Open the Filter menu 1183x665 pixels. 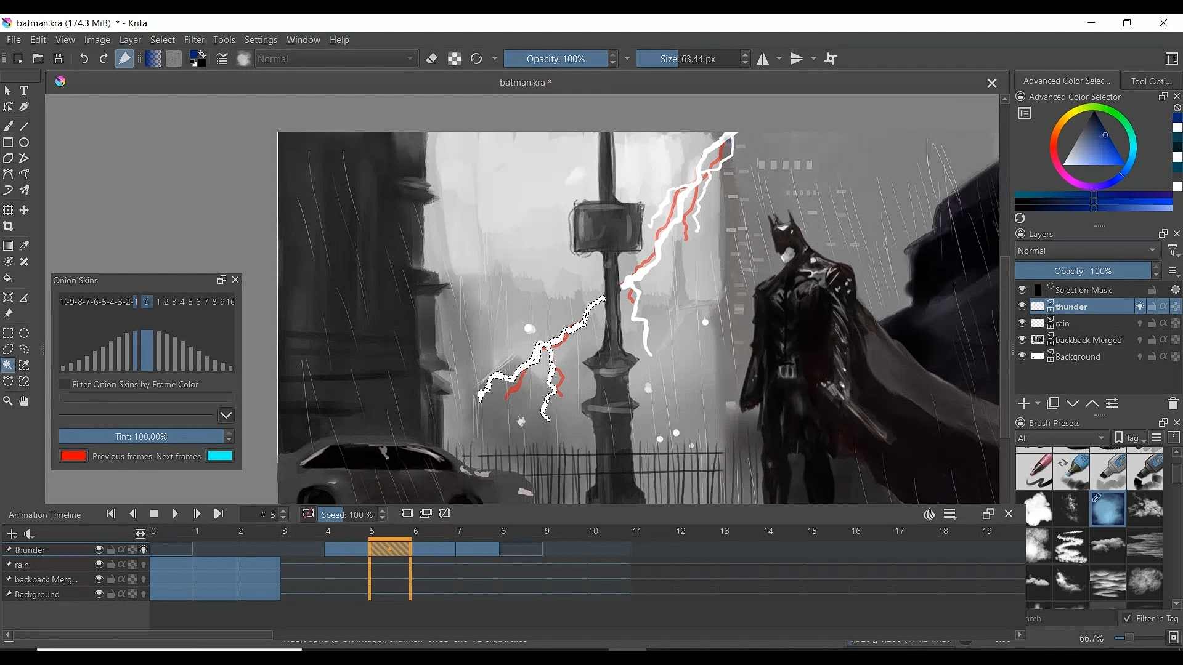coord(194,41)
